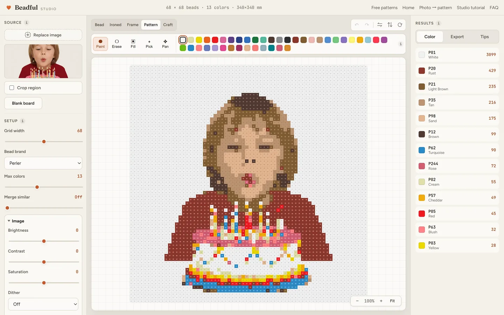Screen dimensions: 504x315
Task: Select the P12 Brown color row
Action: 457,134
